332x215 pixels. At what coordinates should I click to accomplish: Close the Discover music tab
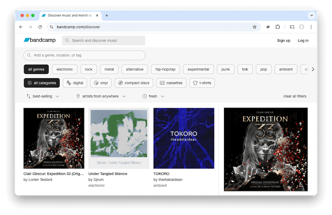point(97,15)
